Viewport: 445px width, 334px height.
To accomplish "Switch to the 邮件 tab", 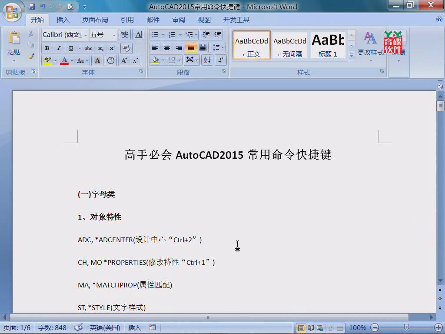I will [x=153, y=20].
